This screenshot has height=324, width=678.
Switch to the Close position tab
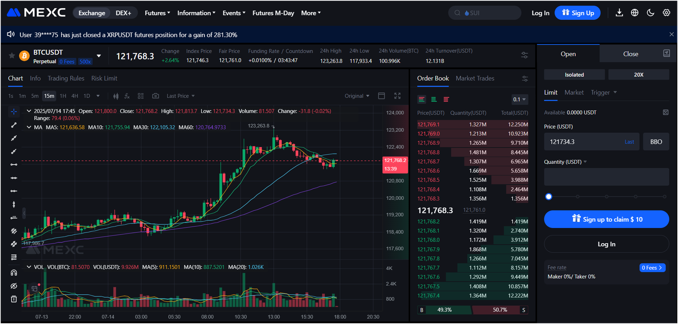[x=631, y=54]
